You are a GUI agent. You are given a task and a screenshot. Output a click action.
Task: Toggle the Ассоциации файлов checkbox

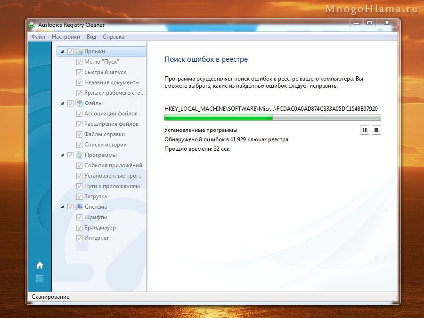pos(80,114)
